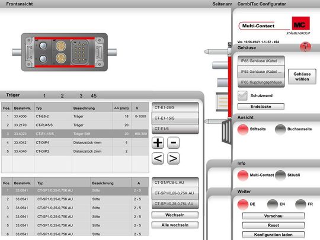Click carrier position tab 1

coord(44,96)
